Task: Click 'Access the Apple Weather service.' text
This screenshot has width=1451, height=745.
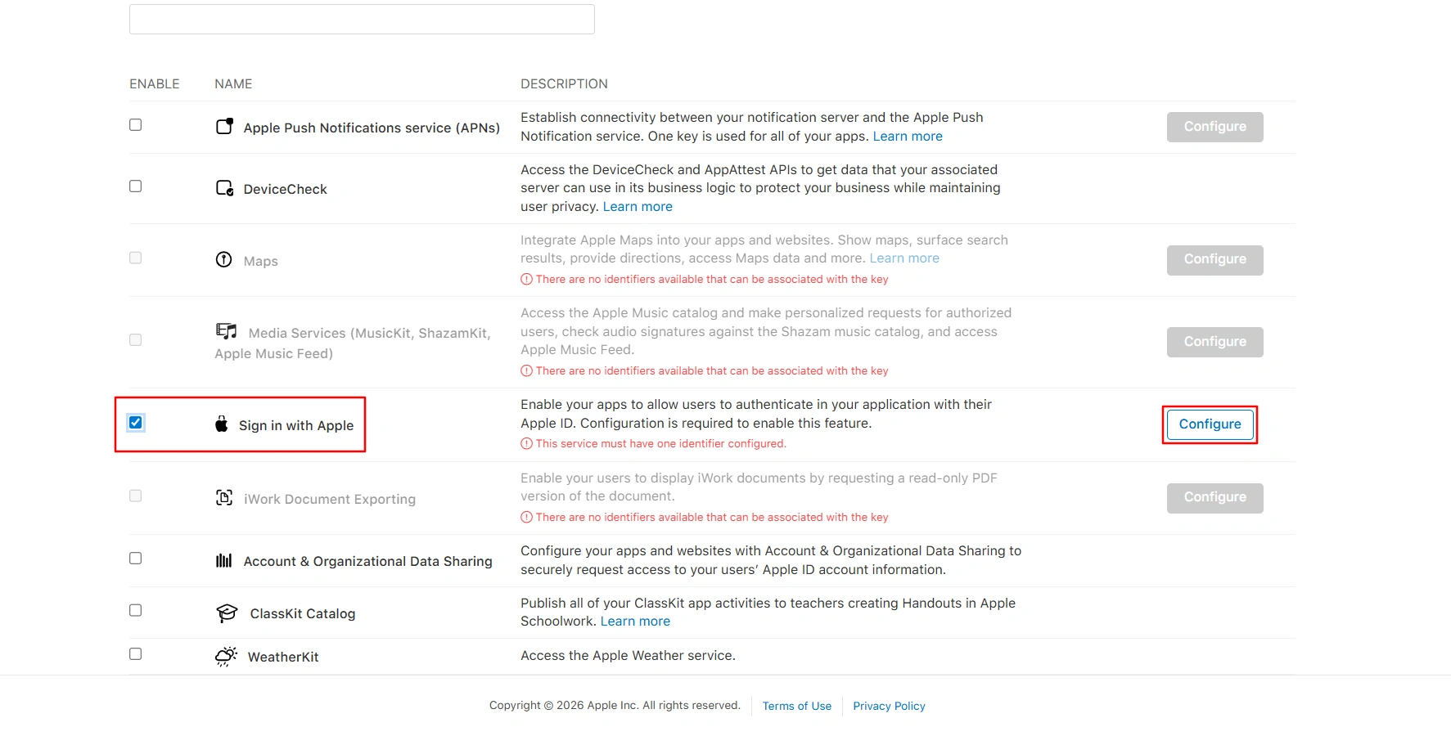Action: (x=628, y=656)
